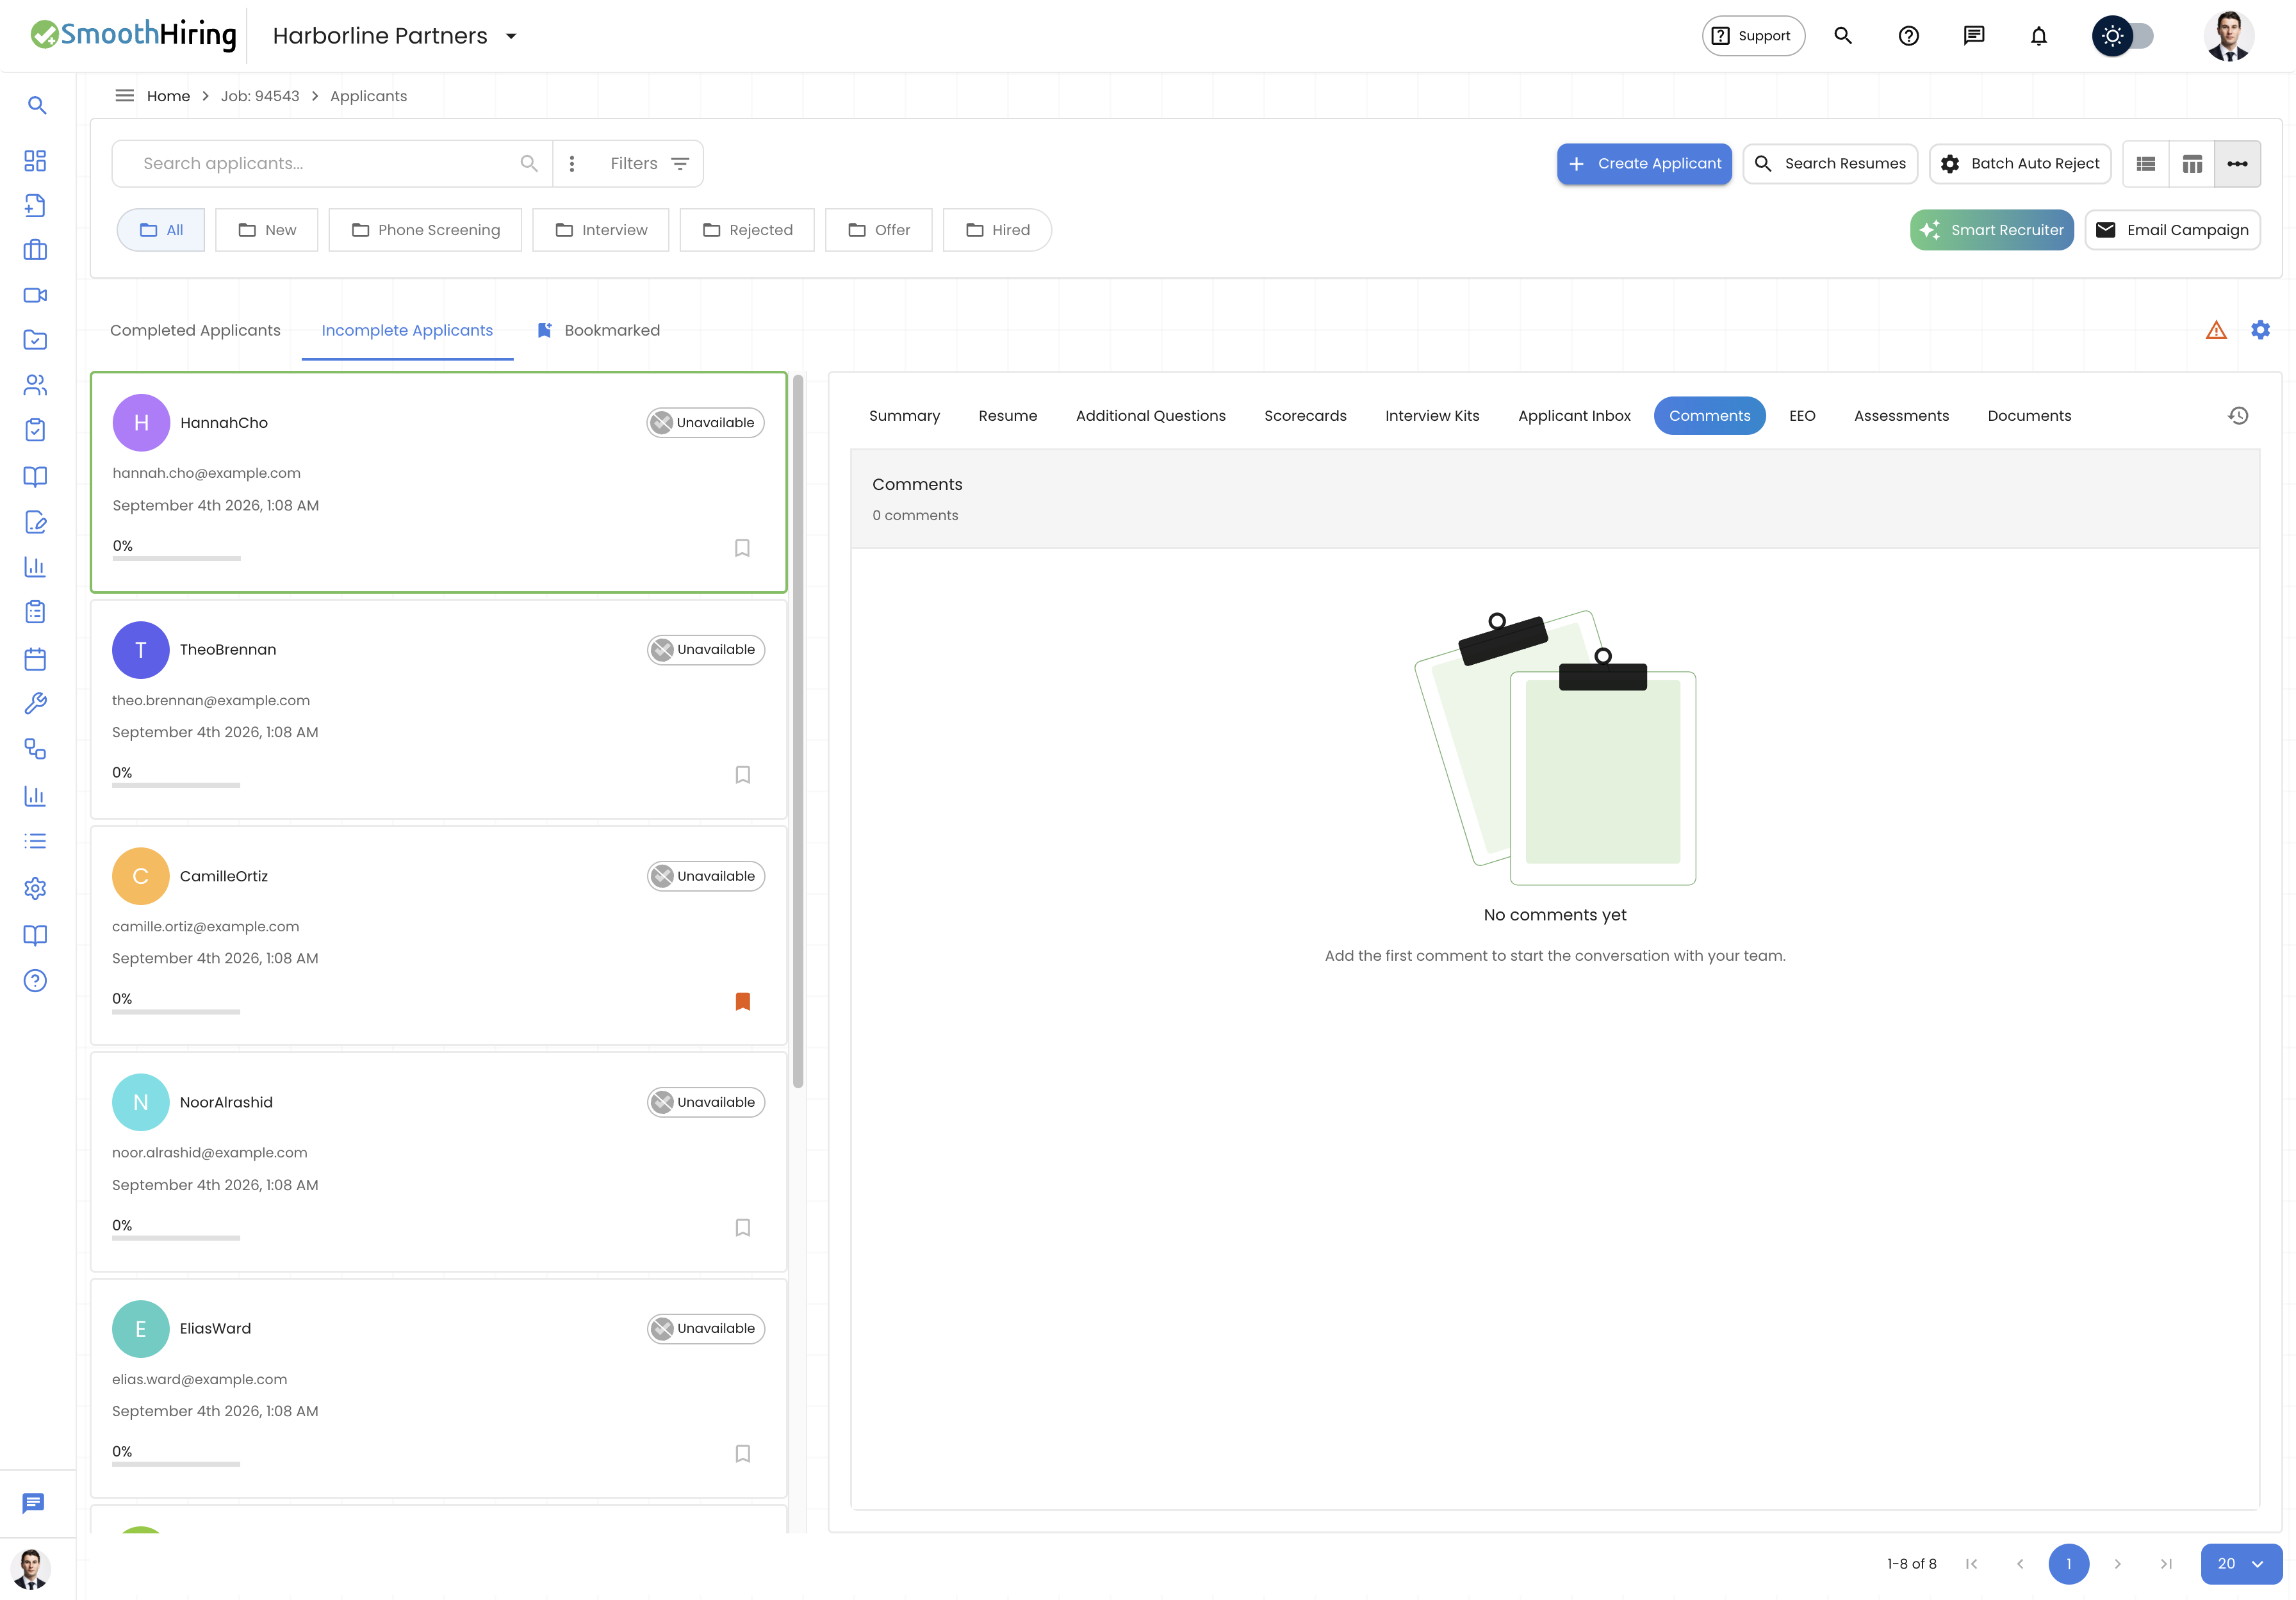Bookmark HannahCho applicant
Image resolution: width=2296 pixels, height=1600 pixels.
(x=742, y=548)
